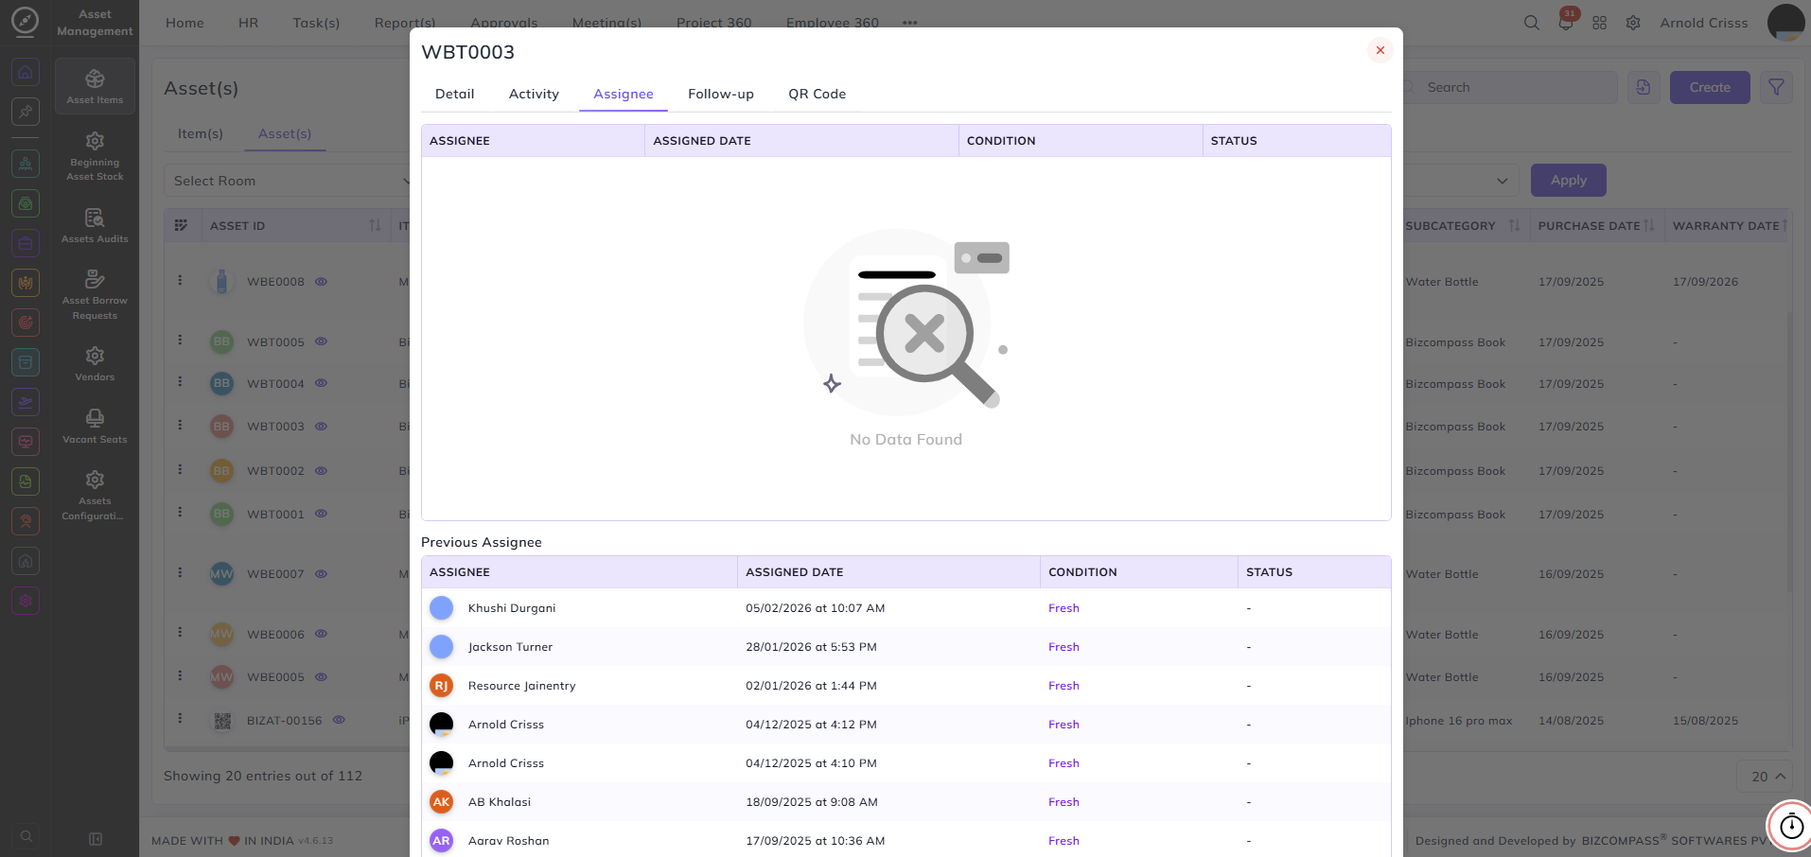Click Jackson Turner assignee row
Screen dimensions: 1811x857
(x=905, y=647)
